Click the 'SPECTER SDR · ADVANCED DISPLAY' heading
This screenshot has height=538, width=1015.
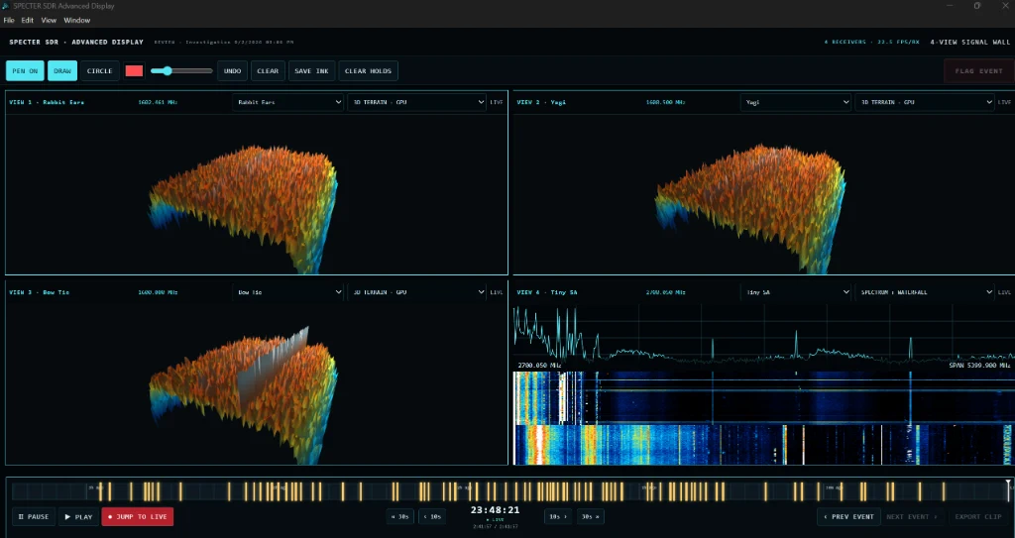point(76,42)
